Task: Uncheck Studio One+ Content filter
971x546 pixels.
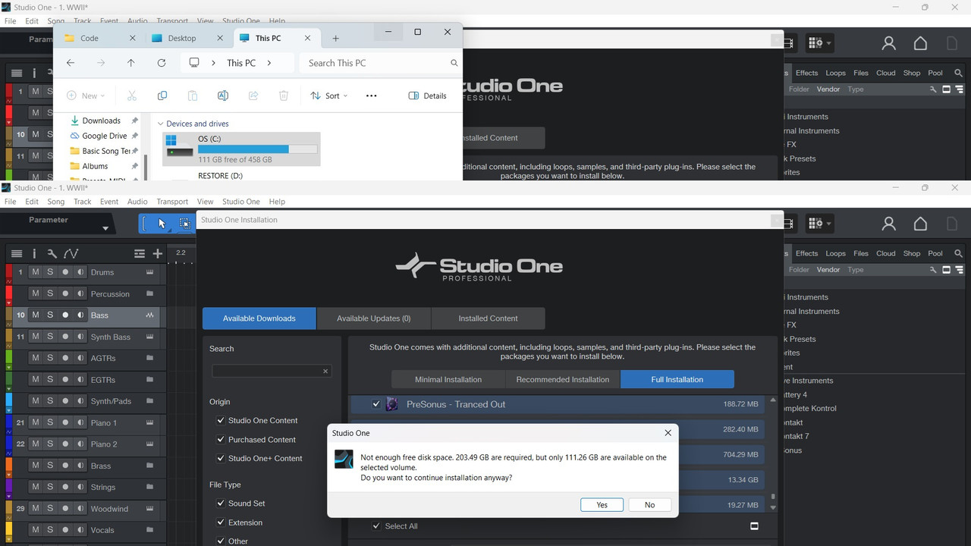Action: pyautogui.click(x=221, y=458)
